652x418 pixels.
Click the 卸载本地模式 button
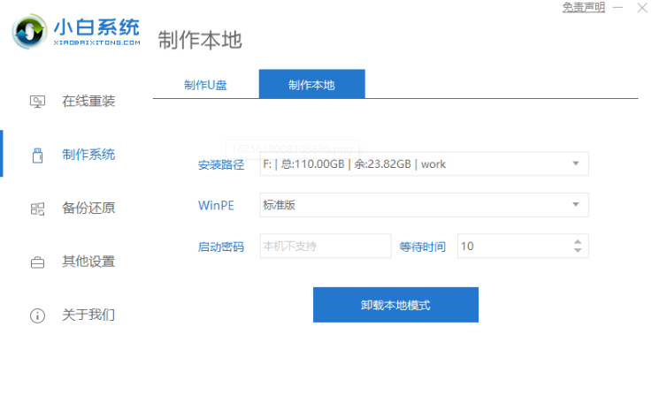coord(395,305)
